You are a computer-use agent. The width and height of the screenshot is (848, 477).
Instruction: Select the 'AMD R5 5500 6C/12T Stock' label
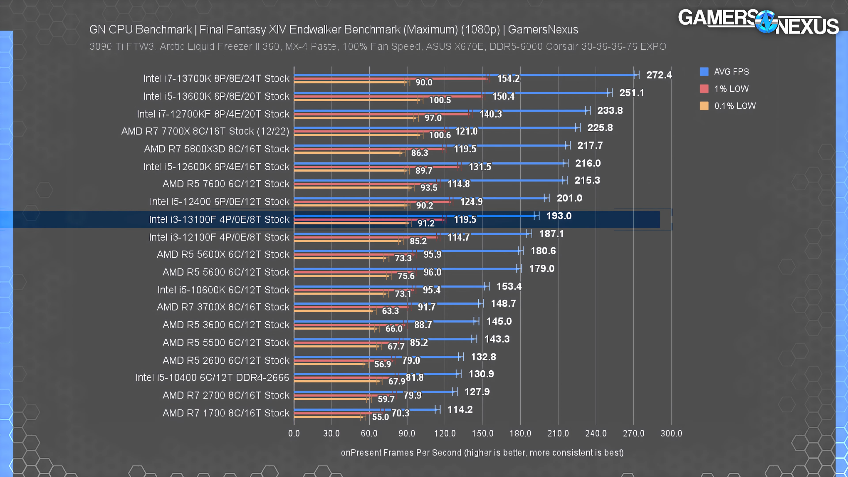(x=226, y=343)
